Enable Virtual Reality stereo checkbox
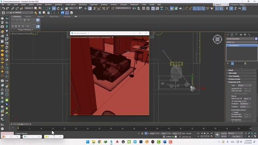Screen dimensions: 258x145 pos(233,112)
